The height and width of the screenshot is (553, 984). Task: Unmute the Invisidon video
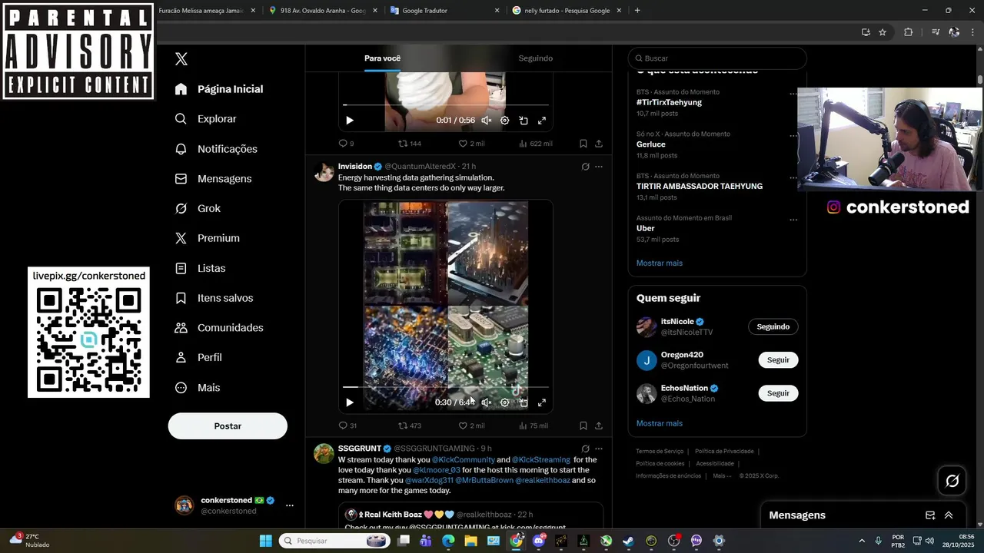[487, 402]
